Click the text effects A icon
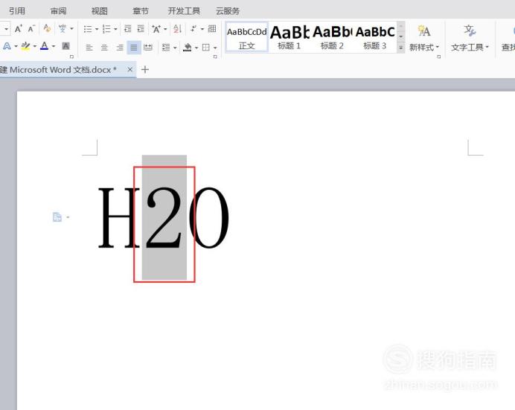 click(7, 46)
